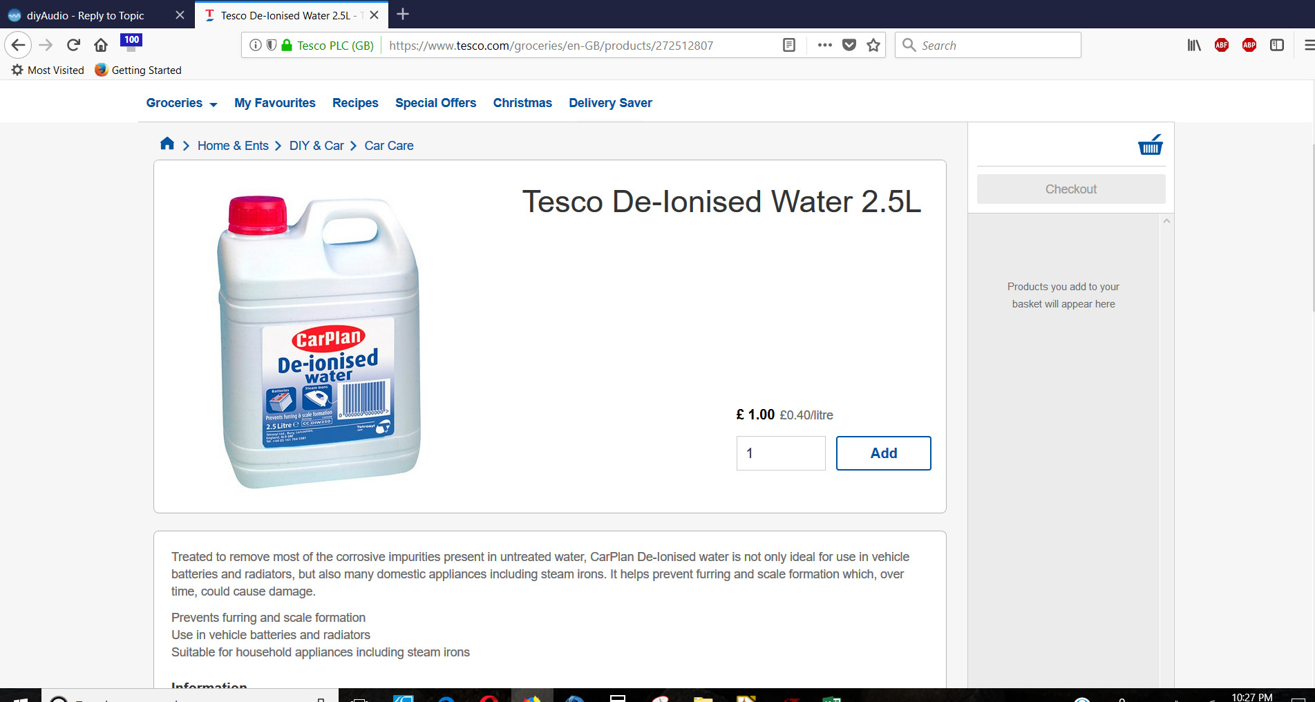Open the Recipes menu item
The image size is (1315, 702).
[x=355, y=103]
